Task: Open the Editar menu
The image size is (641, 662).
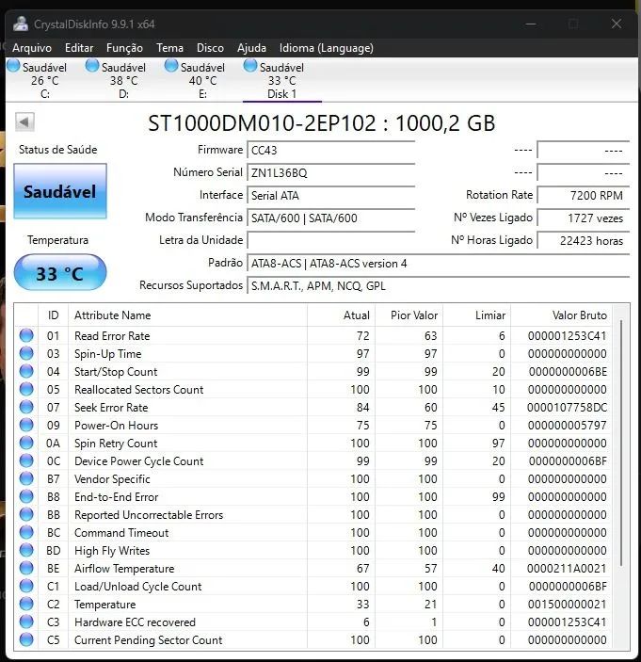Action: (x=79, y=48)
